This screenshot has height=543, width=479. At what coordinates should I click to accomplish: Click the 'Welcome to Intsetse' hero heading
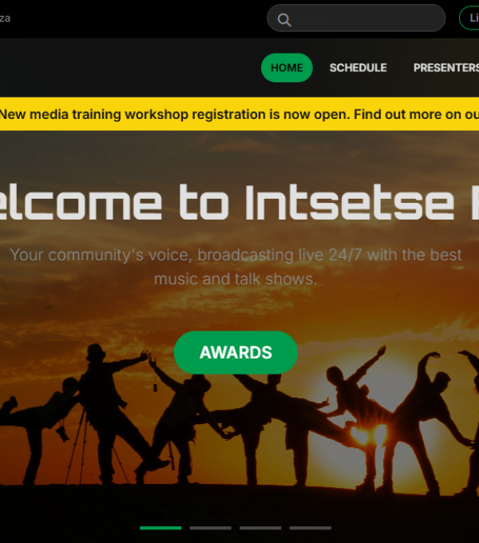point(239,203)
